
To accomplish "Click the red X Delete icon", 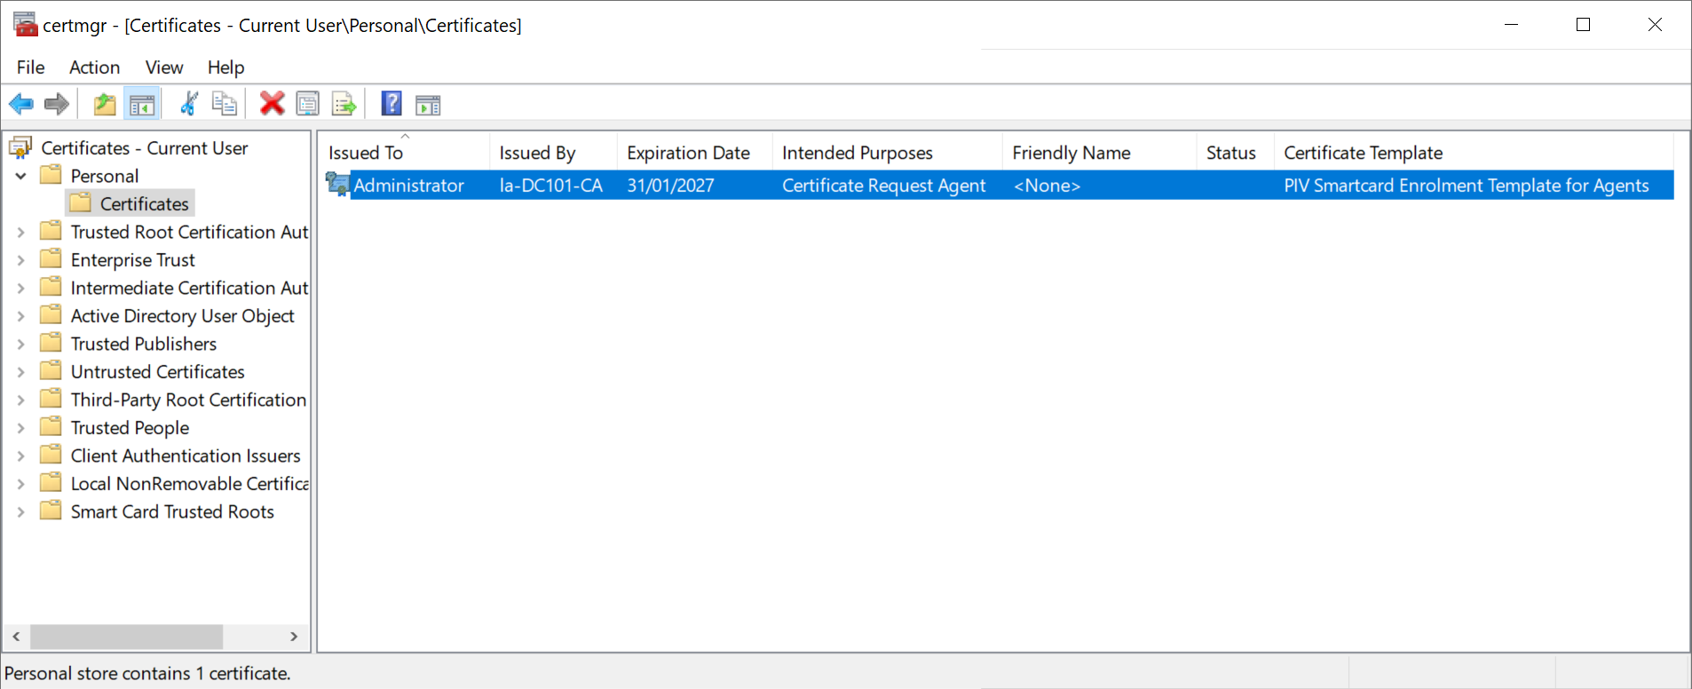I will tap(272, 105).
